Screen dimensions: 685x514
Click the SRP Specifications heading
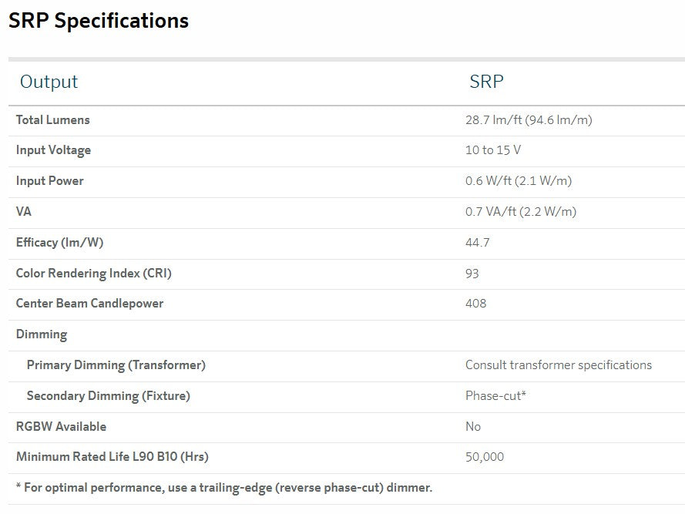99,21
